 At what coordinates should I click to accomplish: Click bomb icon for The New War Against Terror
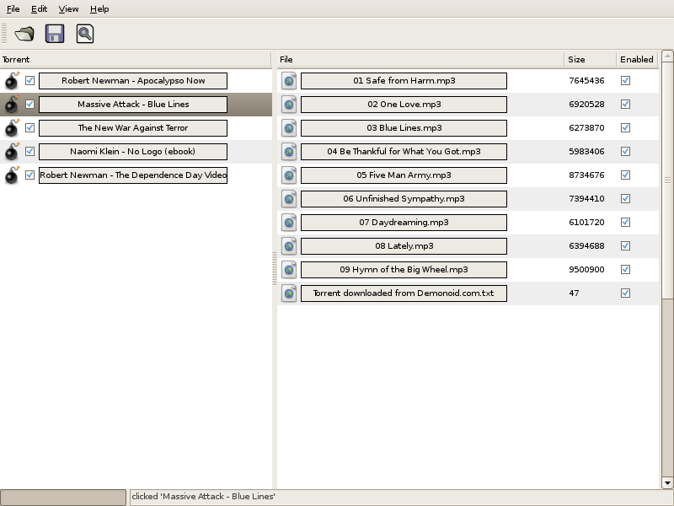tap(12, 128)
